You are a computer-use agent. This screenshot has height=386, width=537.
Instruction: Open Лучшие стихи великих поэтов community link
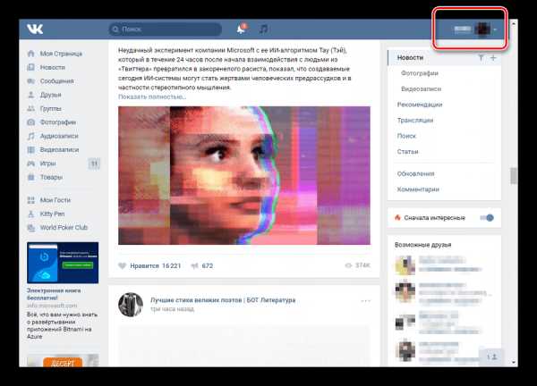(x=223, y=300)
